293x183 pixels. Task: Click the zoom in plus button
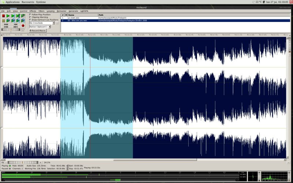click(41, 163)
